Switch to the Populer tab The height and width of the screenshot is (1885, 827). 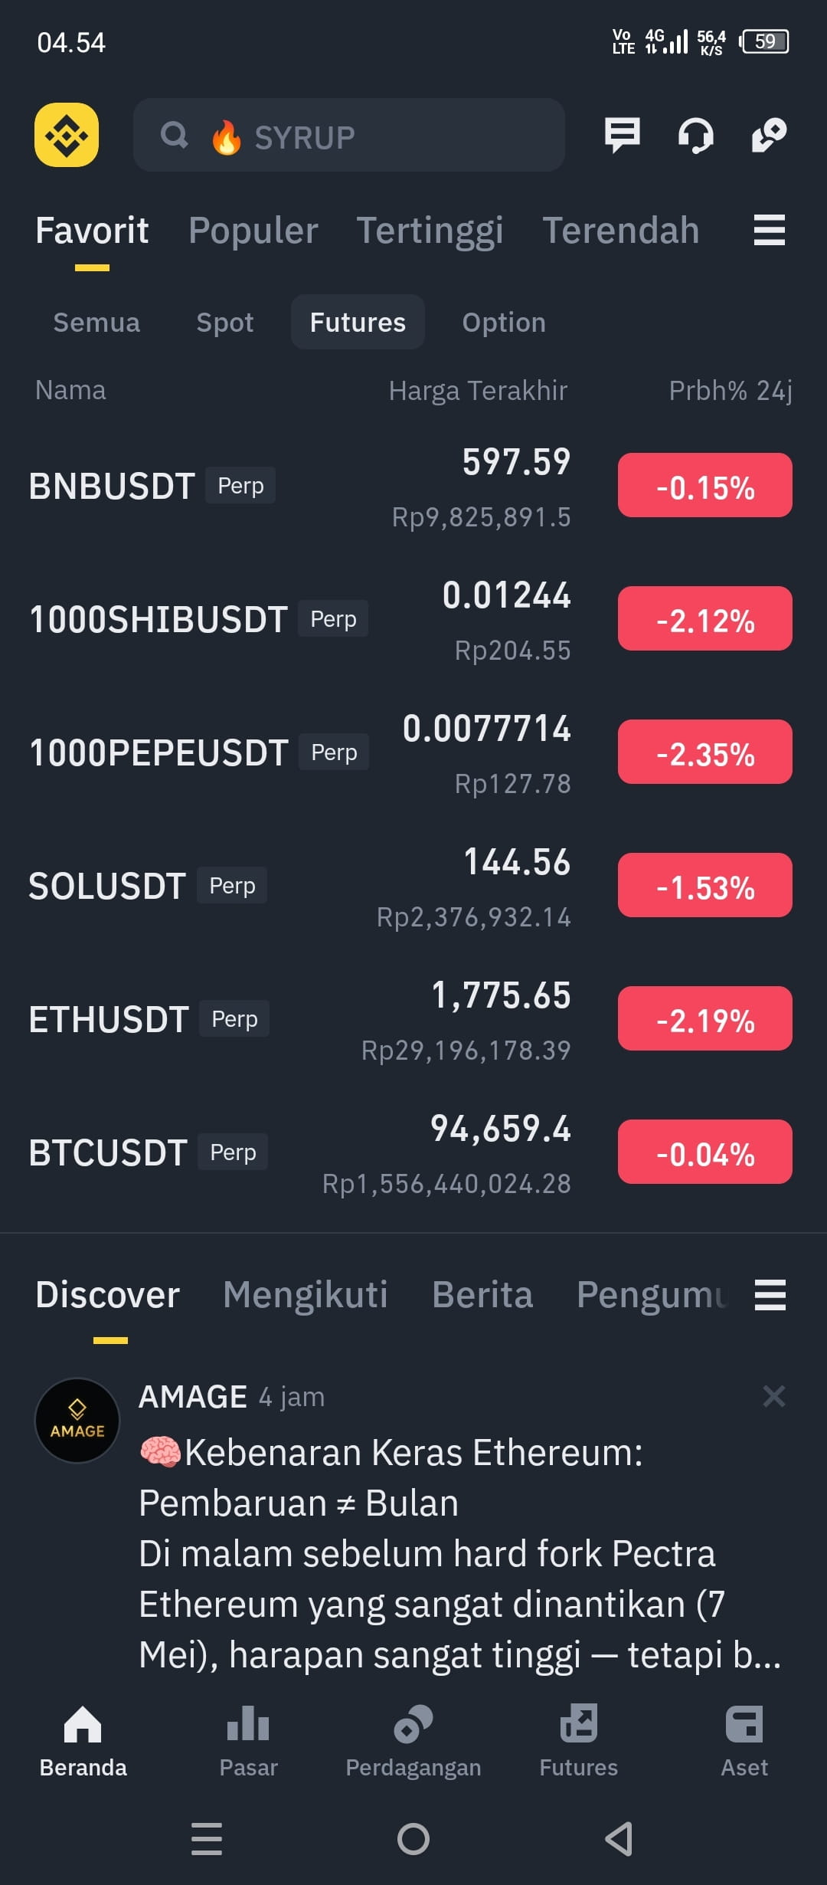tap(253, 231)
